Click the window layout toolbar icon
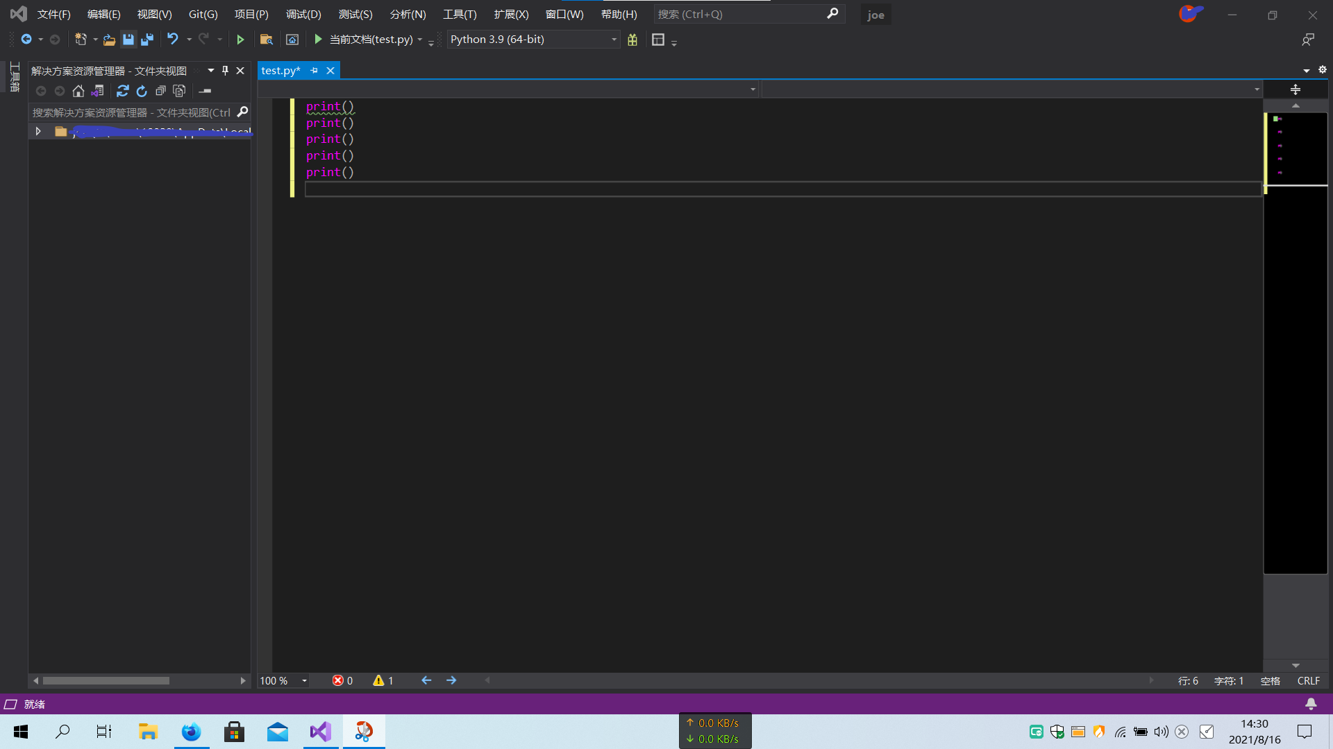Viewport: 1333px width, 749px height. point(658,40)
